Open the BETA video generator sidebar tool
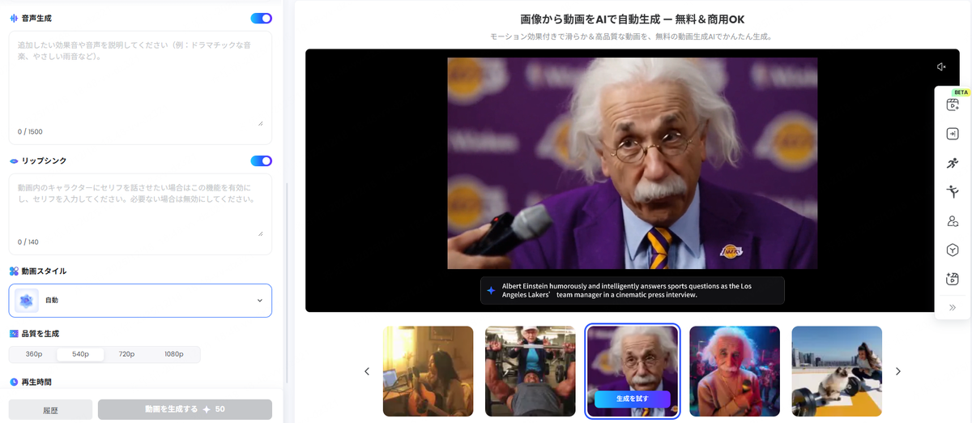This screenshot has height=423, width=972. click(x=953, y=105)
